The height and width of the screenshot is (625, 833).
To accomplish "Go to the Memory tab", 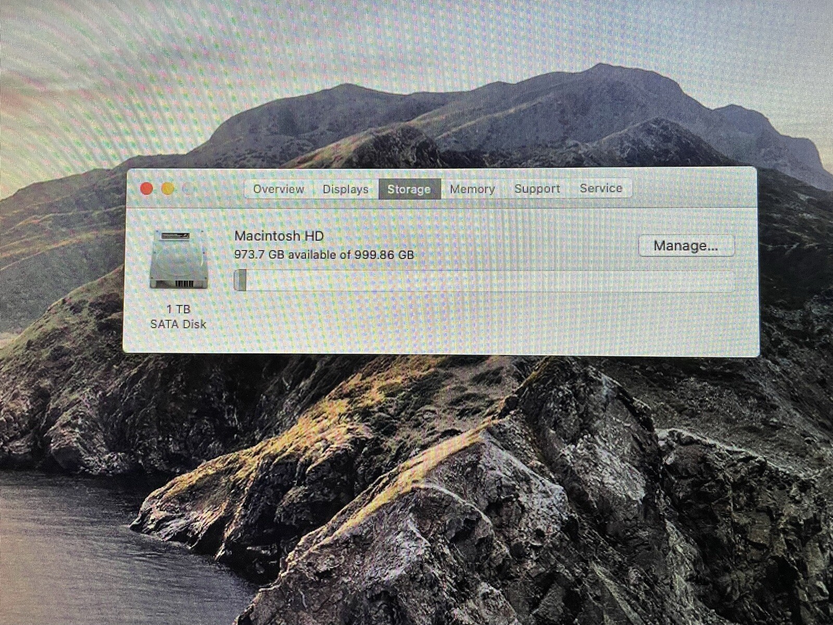I will tap(472, 189).
